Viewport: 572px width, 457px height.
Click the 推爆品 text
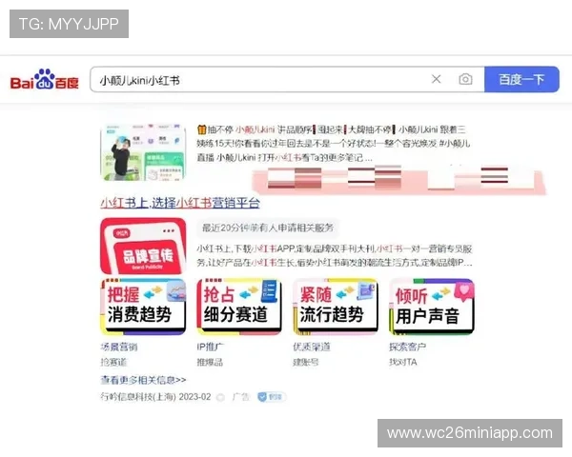(x=210, y=362)
